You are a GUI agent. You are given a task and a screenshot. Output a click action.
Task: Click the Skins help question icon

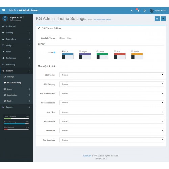54,52
